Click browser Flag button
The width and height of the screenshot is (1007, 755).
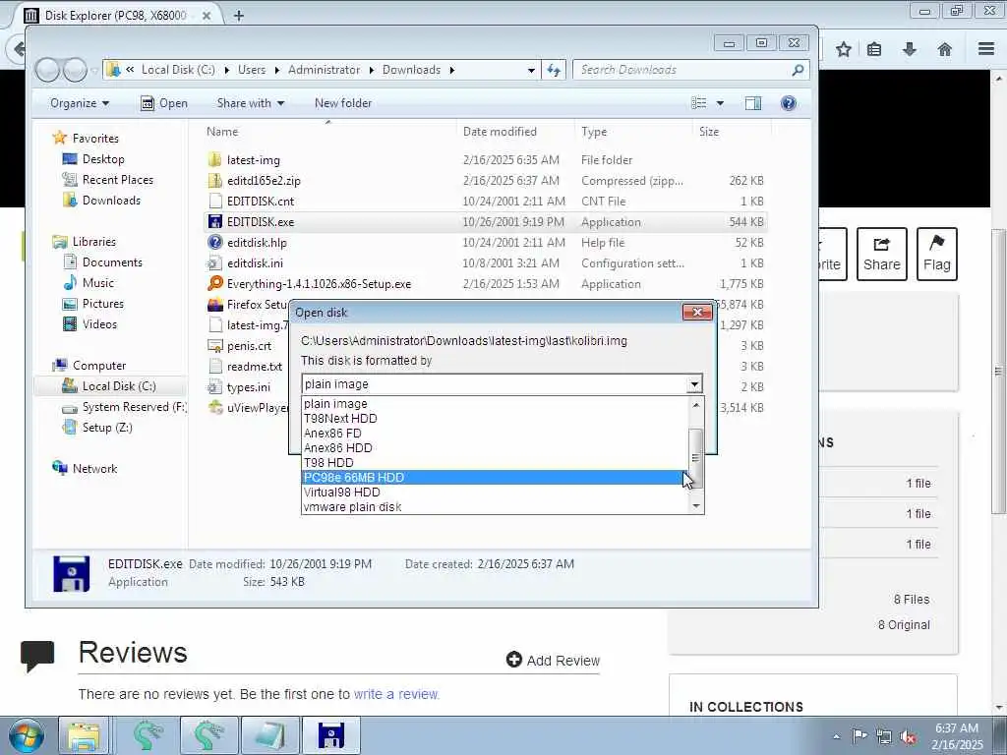tap(937, 255)
